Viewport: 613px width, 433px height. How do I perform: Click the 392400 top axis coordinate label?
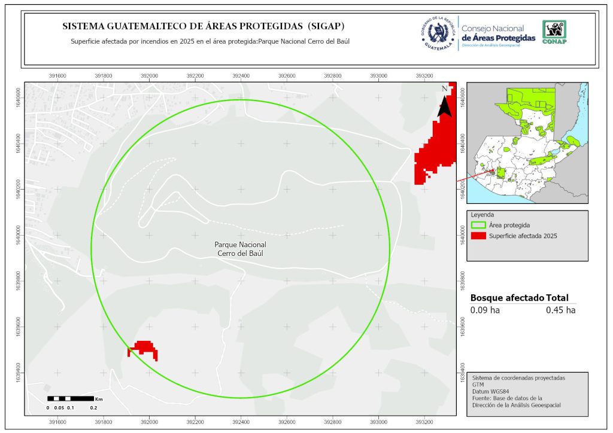click(x=241, y=76)
